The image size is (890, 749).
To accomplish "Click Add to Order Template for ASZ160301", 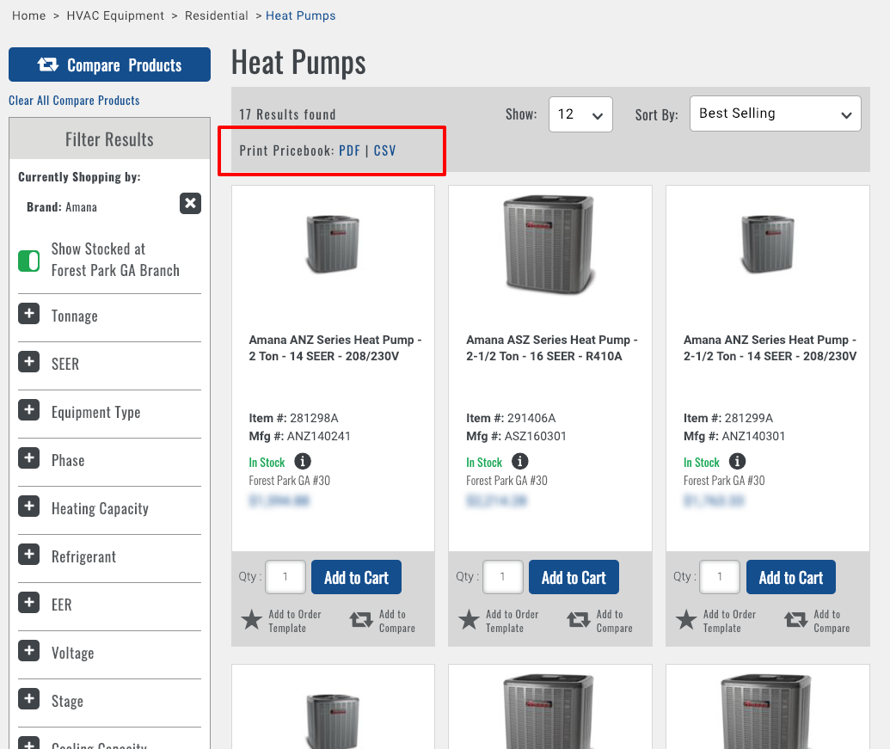I will tap(512, 621).
